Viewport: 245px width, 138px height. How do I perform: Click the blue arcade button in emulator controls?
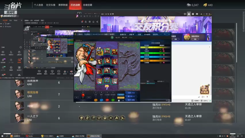coord(102,100)
